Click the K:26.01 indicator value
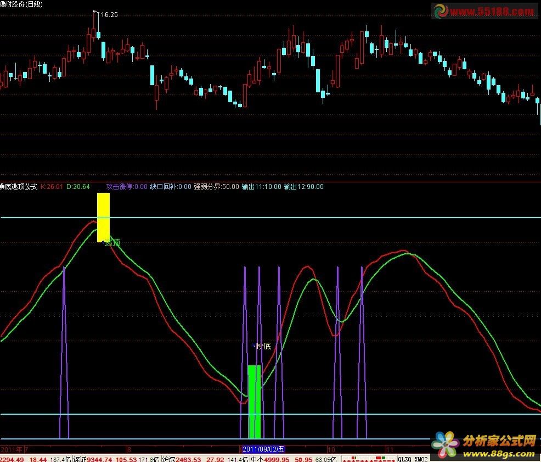Viewport: 541px width, 462px height. coord(52,187)
